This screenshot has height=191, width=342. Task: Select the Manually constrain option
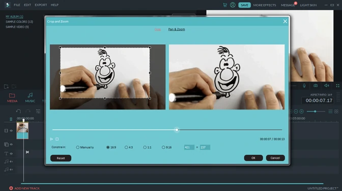[x=85, y=147]
